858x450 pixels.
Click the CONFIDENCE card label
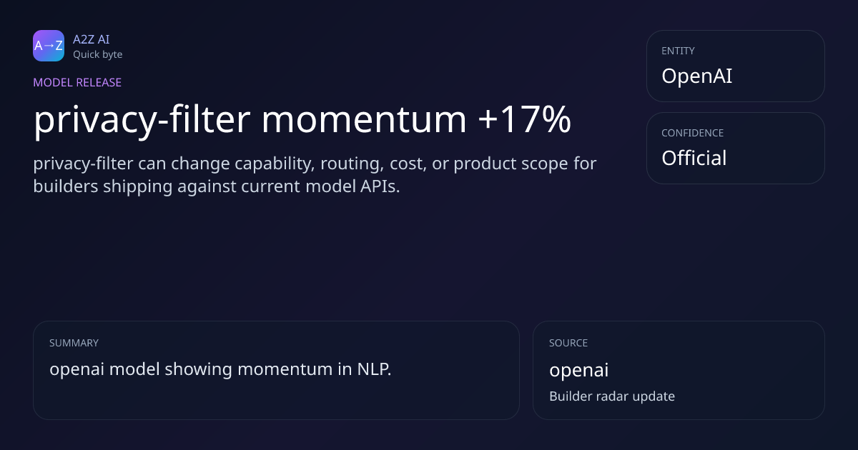pyautogui.click(x=692, y=133)
